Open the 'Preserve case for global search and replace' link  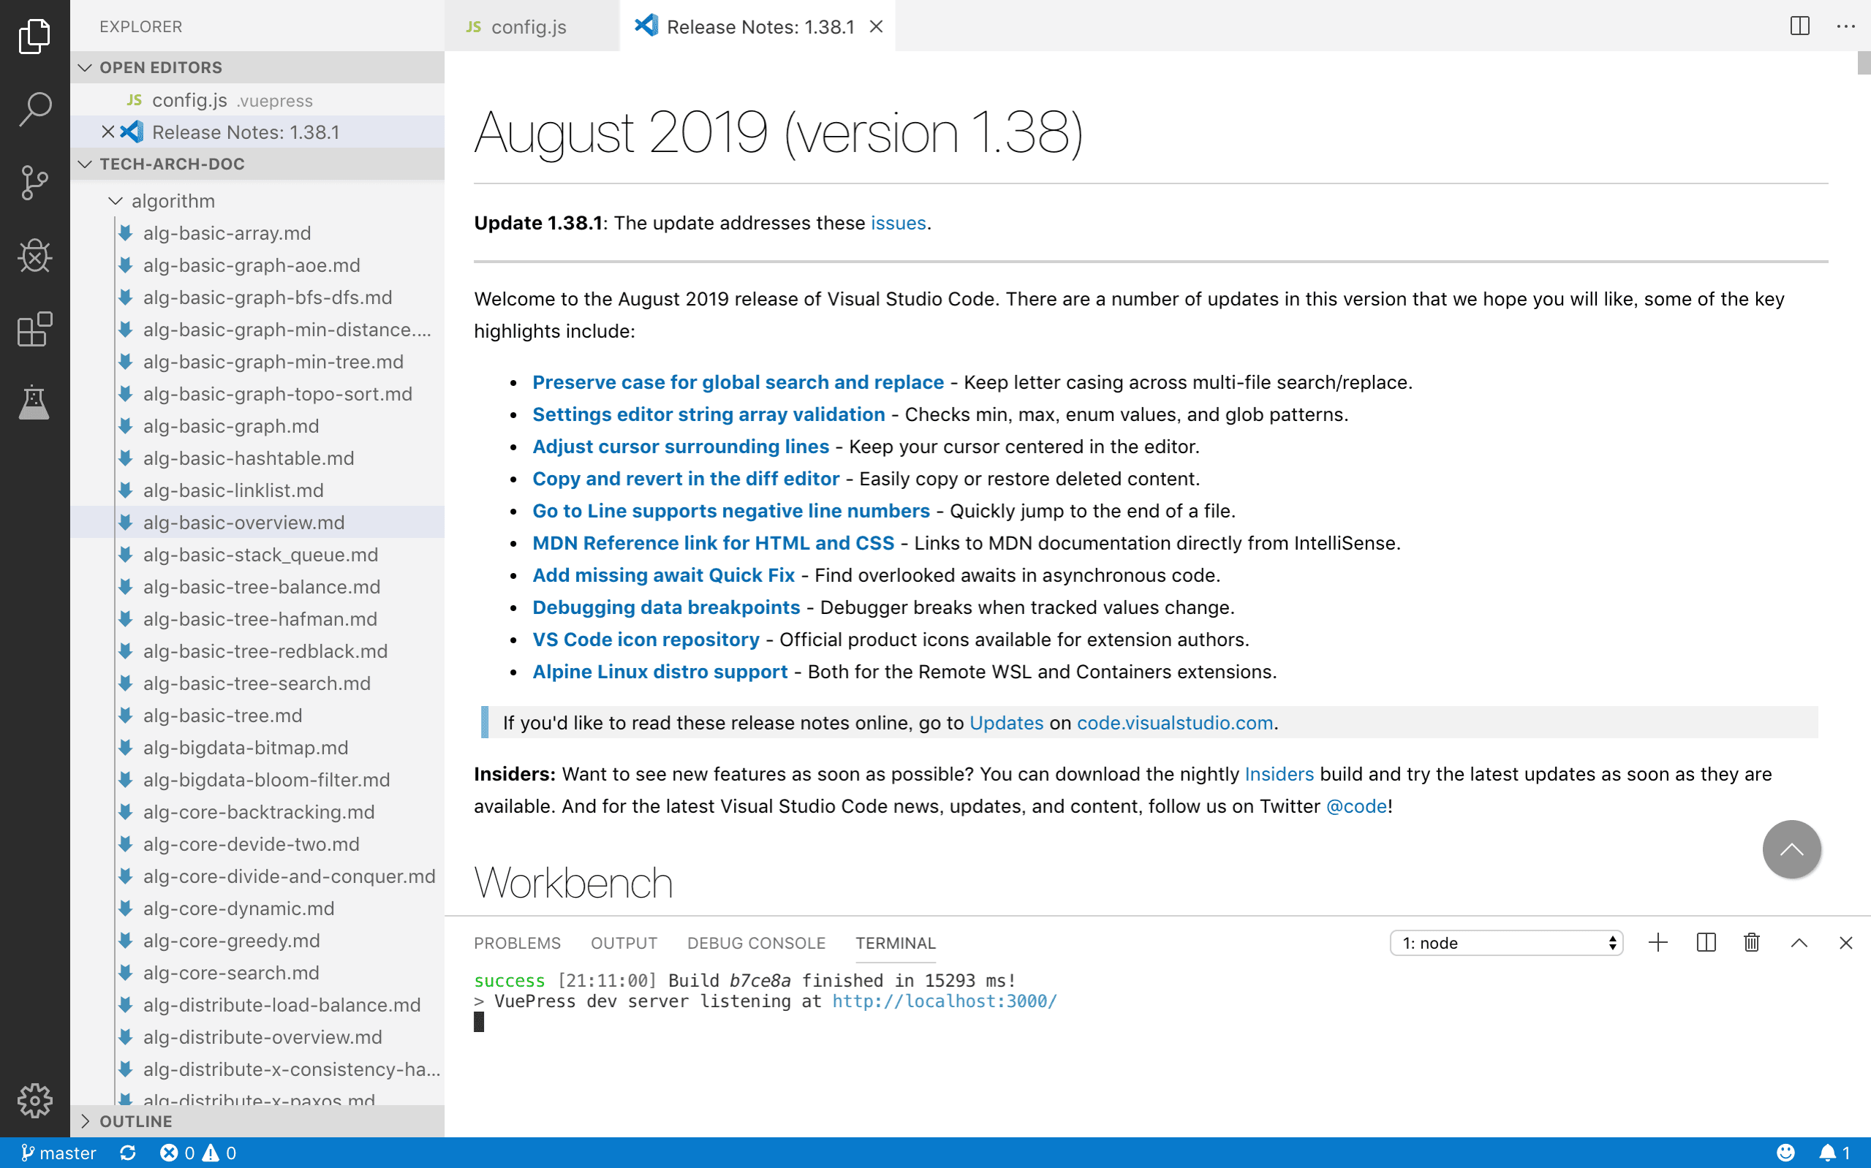point(738,382)
